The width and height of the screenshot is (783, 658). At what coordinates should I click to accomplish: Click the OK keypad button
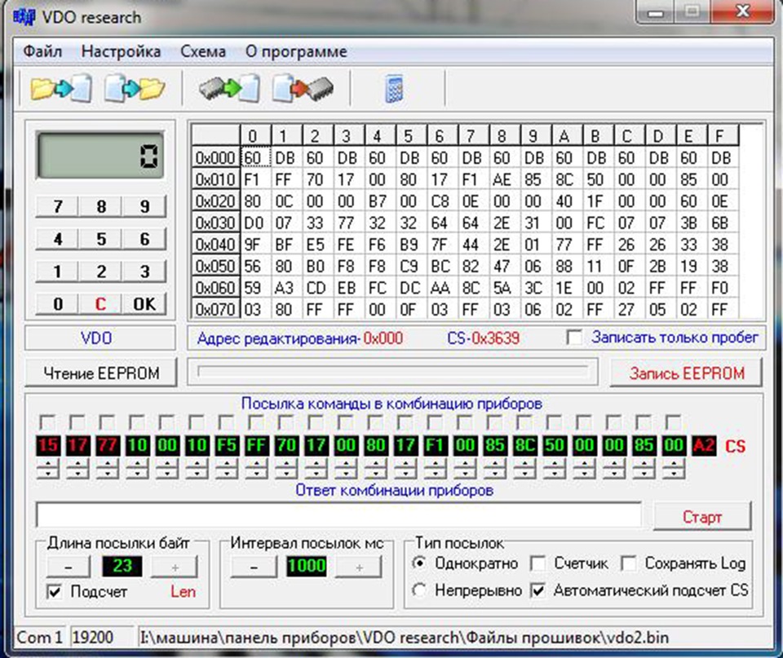pyautogui.click(x=144, y=303)
